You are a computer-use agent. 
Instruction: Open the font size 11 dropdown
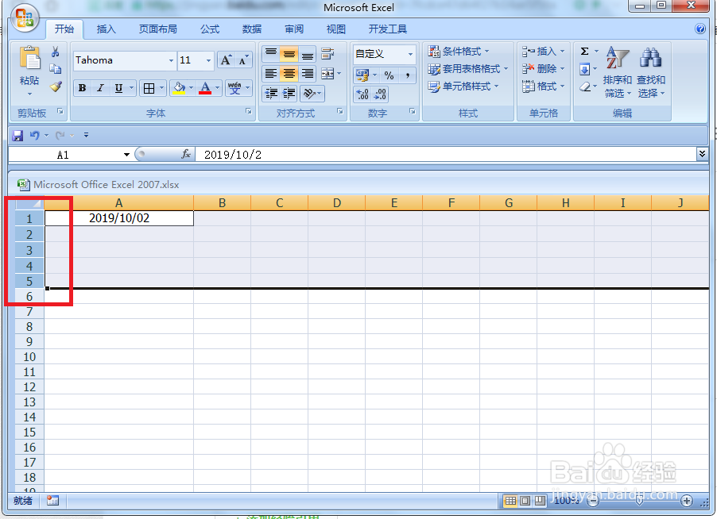point(208,60)
